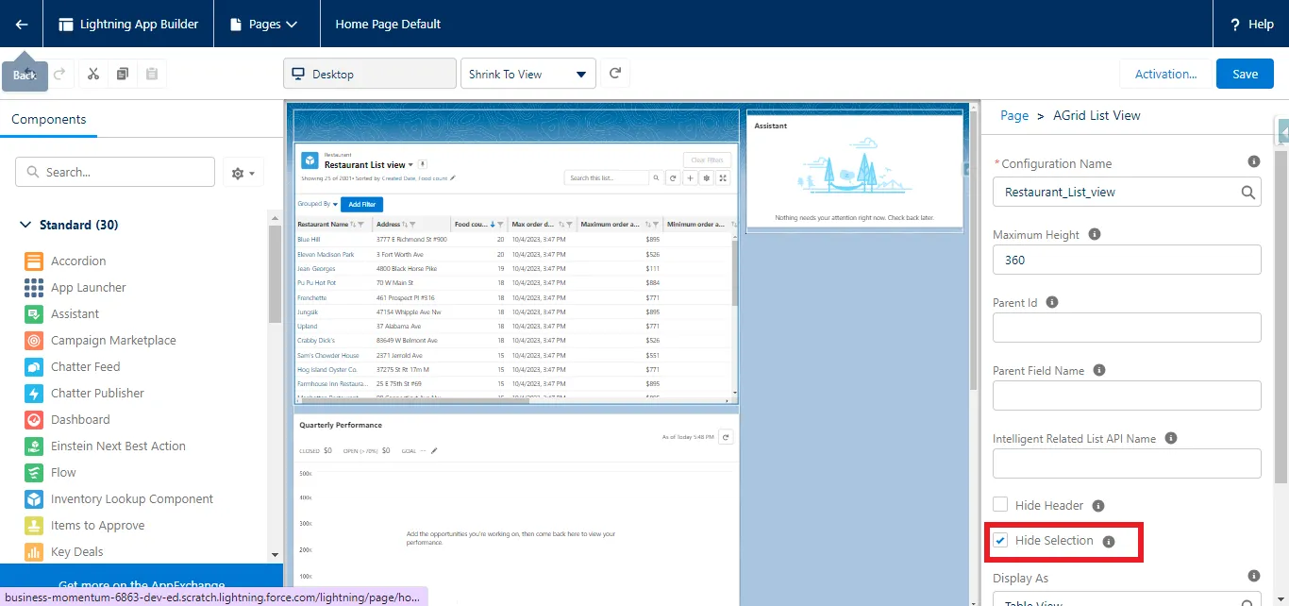The width and height of the screenshot is (1289, 606).
Task: Uncheck the Hide Selection checkbox
Action: click(1000, 541)
